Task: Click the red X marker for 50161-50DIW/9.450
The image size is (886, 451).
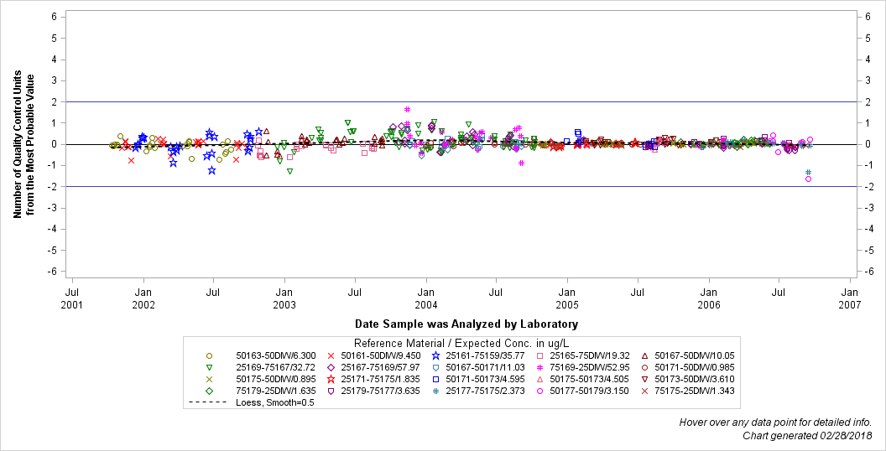Action: coord(331,356)
